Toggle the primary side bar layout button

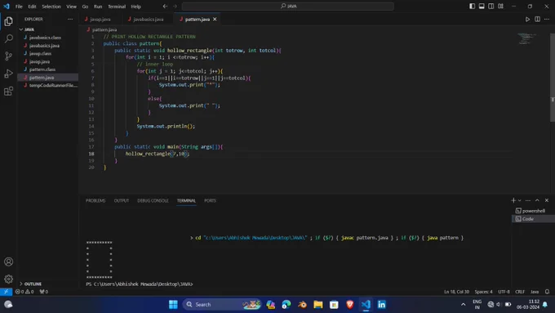point(473,6)
